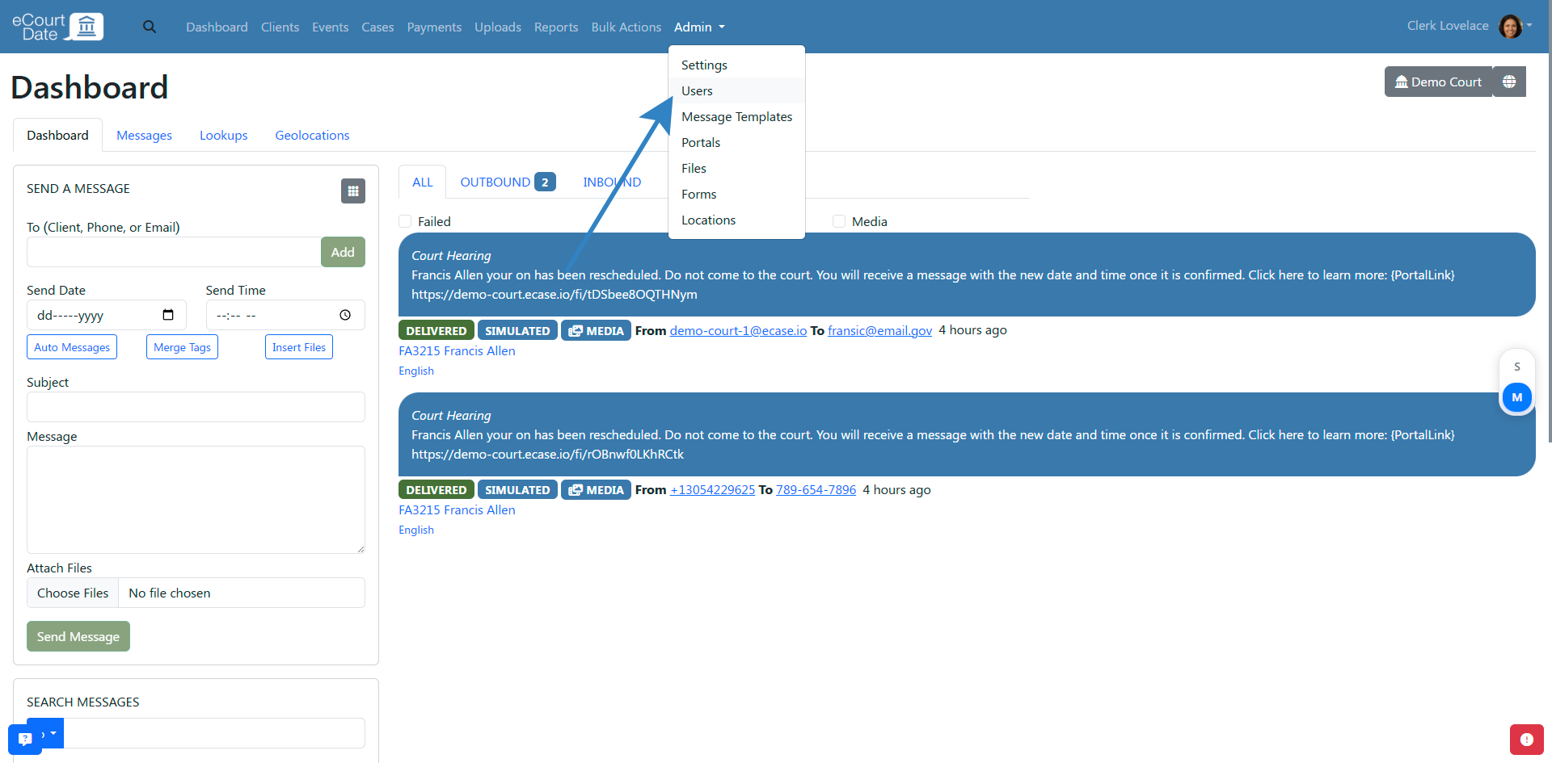Click the Merge Tags button
Viewport: 1552px width, 763px height.
click(x=182, y=347)
